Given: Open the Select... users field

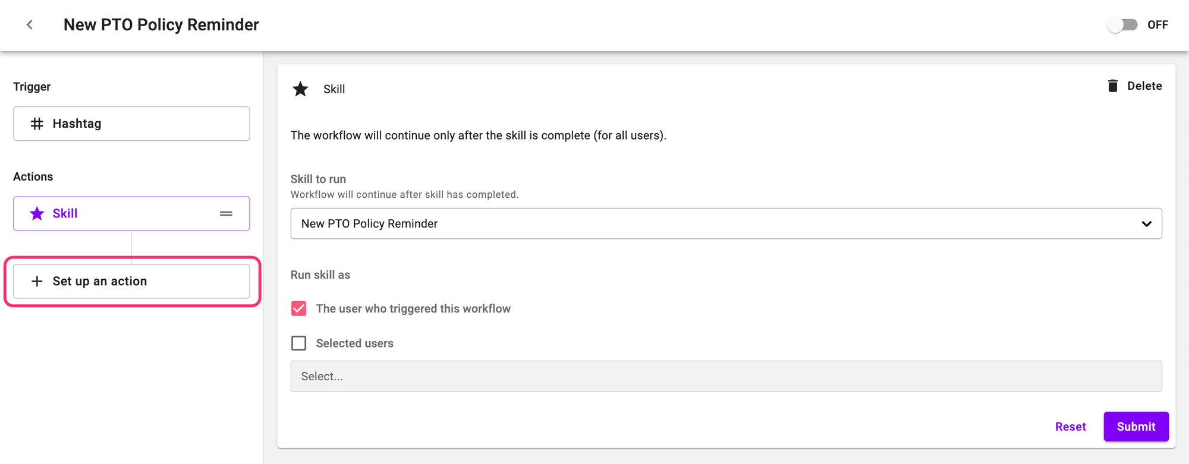Looking at the screenshot, I should click(x=725, y=376).
